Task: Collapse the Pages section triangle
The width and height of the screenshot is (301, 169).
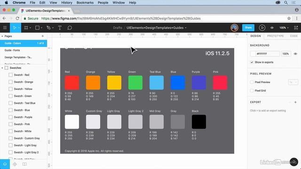Action: pyautogui.click(x=2, y=36)
